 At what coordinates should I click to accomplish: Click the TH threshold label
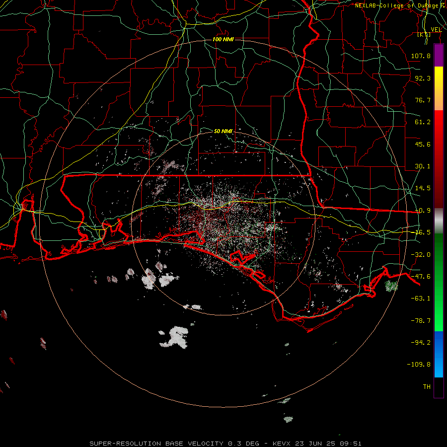[427, 387]
